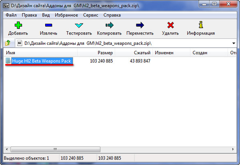Screen dimensions: 240x165
Task: Sort by the Создан column header
Action: [209, 53]
